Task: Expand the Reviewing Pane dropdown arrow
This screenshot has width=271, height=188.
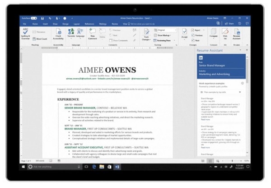Action: point(174,41)
